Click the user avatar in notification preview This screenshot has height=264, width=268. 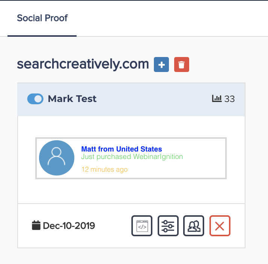pos(57,158)
